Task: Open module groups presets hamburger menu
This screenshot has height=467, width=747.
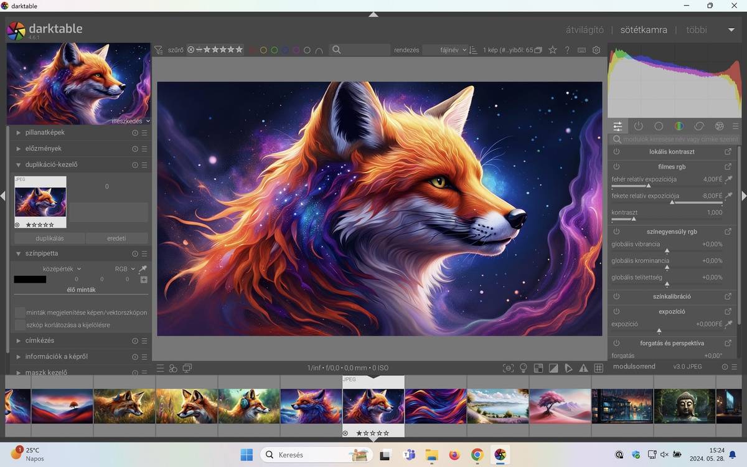Action: [735, 126]
